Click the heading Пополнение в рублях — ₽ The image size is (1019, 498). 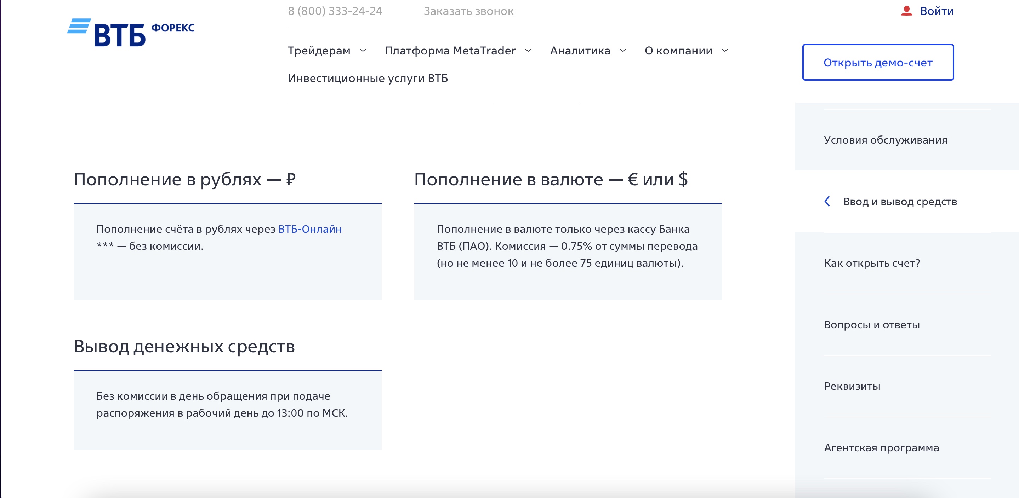[185, 179]
